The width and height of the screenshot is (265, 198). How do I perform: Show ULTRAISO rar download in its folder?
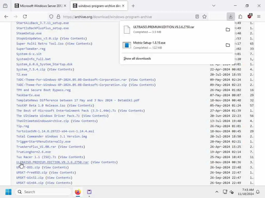coord(228,29)
